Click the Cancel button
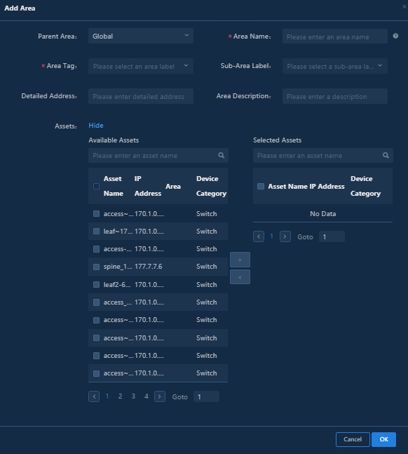Screen dimensions: 408x454 (353, 439)
